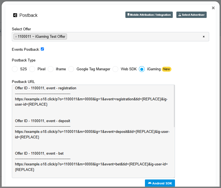The image size is (221, 188).
Task: Choose the Pixel postback type
Action: (x=32, y=69)
